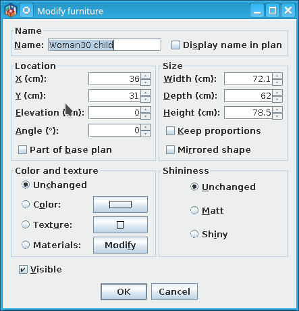Open the color picker swatch button
This screenshot has height=311, width=299.
pyautogui.click(x=120, y=204)
